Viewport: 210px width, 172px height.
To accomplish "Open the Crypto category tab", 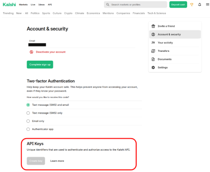I will click(68, 13).
